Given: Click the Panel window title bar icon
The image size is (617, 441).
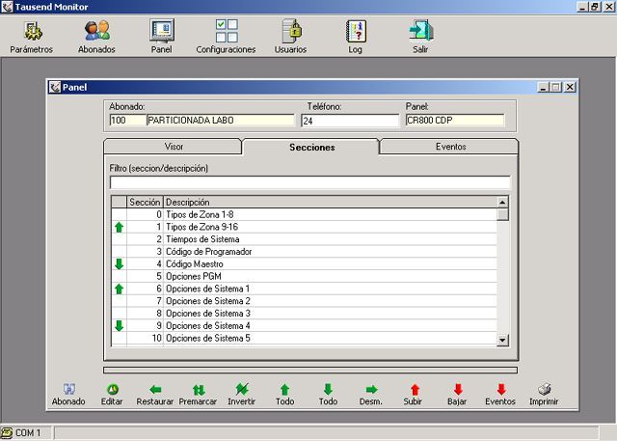Looking at the screenshot, I should (55, 87).
